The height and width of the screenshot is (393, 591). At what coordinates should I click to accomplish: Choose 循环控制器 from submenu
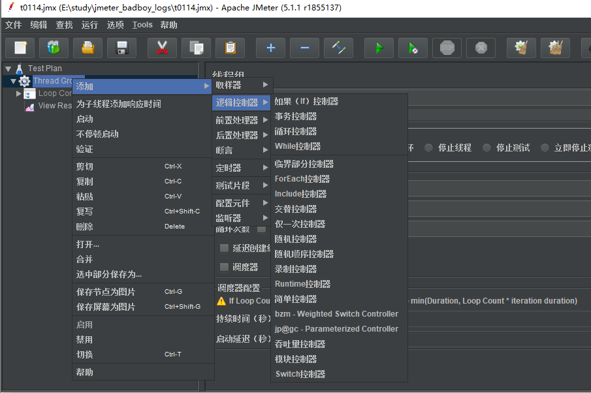339,131
